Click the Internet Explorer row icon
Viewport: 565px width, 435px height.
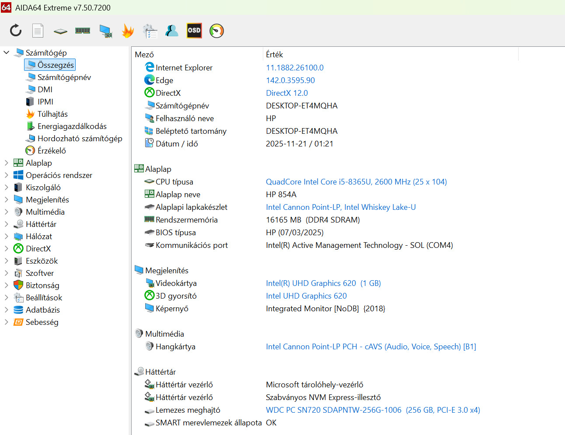(150, 67)
